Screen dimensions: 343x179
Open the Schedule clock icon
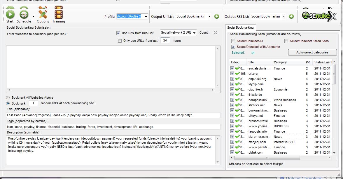tap(24, 15)
